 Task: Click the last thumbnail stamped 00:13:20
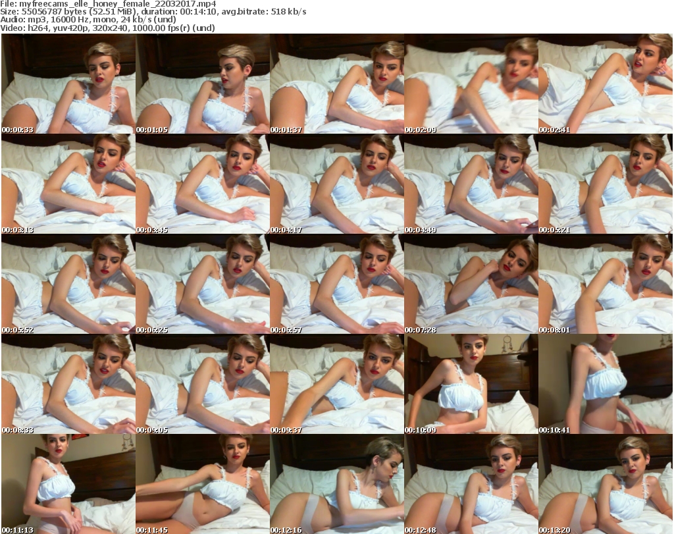click(606, 484)
